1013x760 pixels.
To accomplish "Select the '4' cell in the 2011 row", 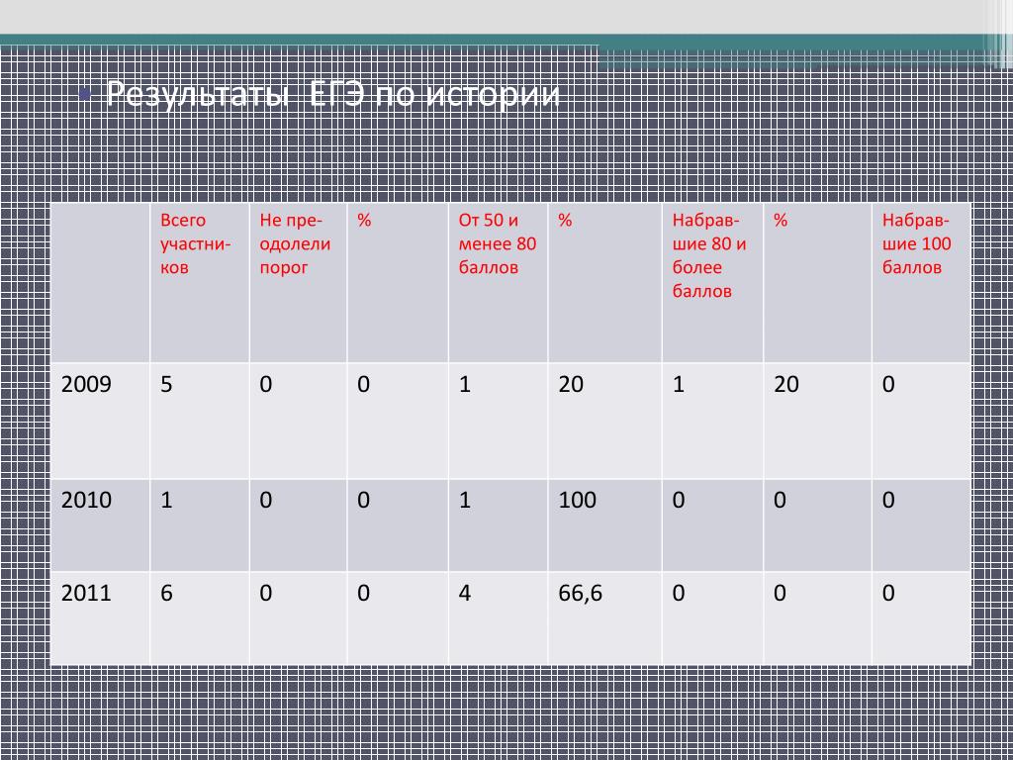I will point(499,617).
